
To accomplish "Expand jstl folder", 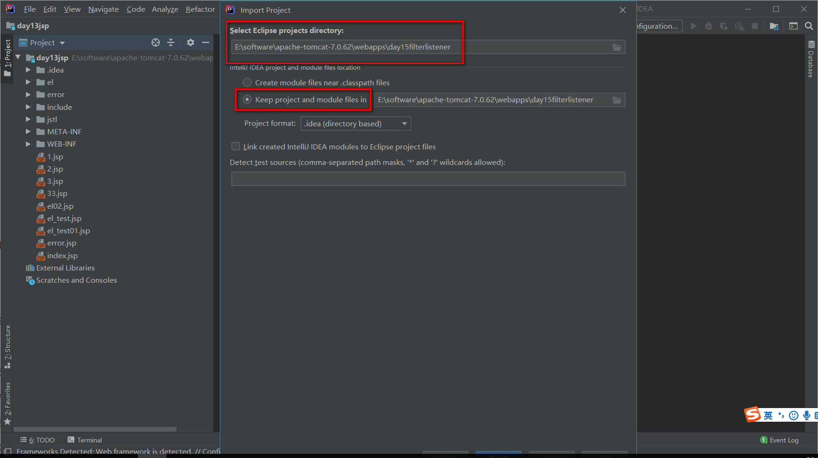I will point(28,119).
